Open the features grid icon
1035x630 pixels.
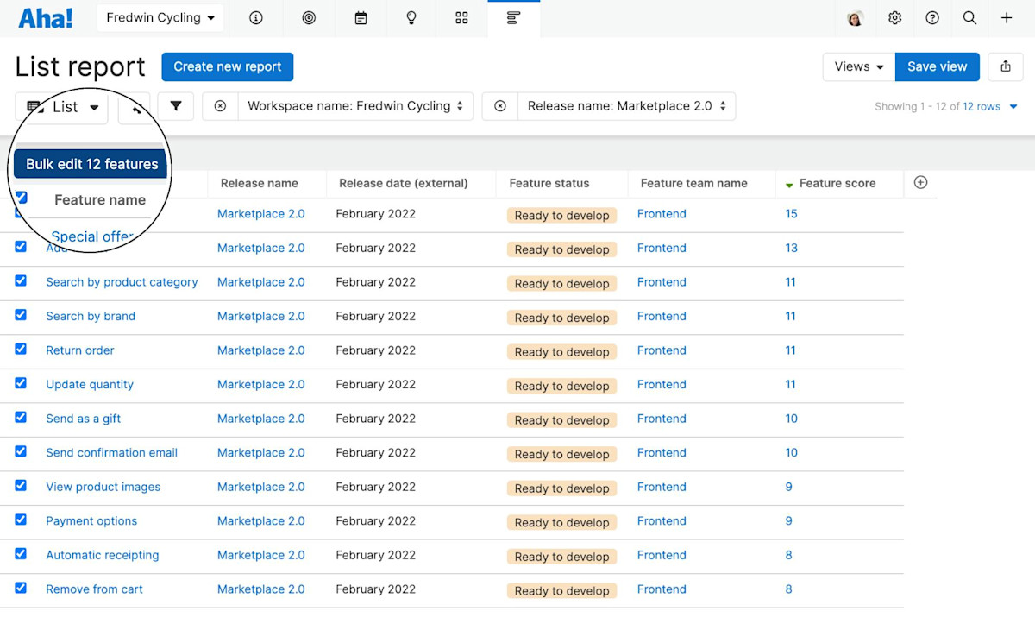[461, 18]
